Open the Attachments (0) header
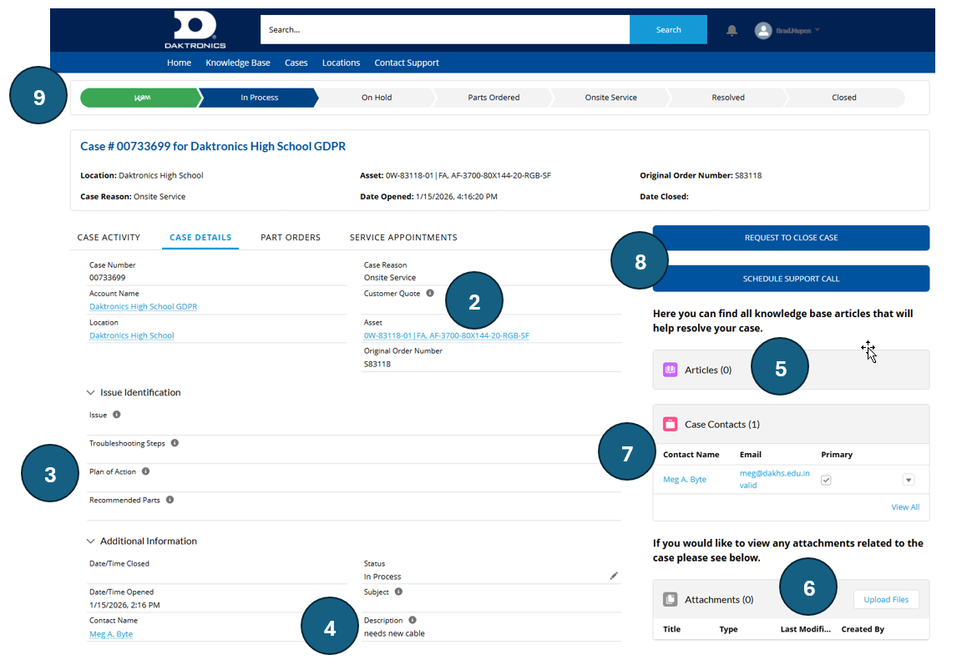This screenshot has width=967, height=670. (x=719, y=600)
